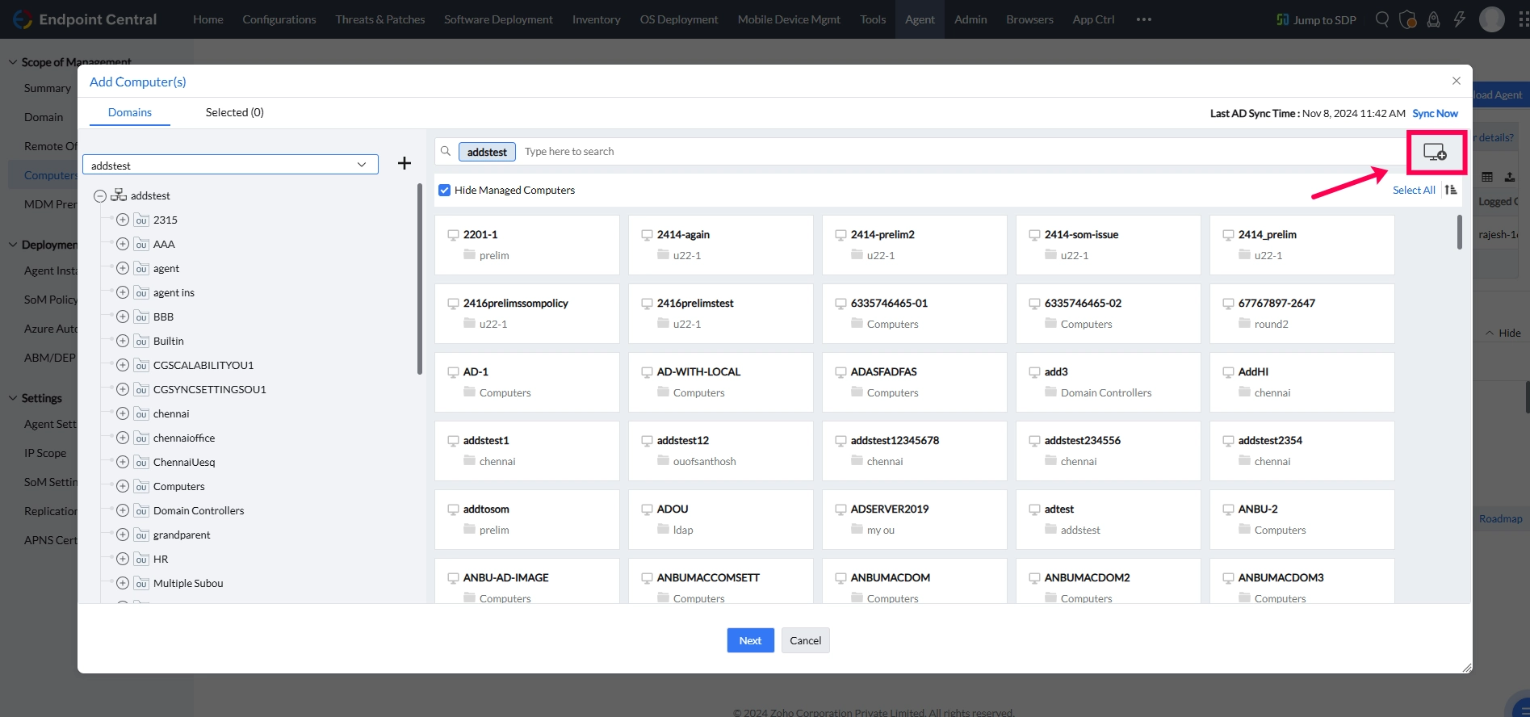Click the sort order icon beside Select All
This screenshot has width=1530, height=717.
click(1451, 190)
